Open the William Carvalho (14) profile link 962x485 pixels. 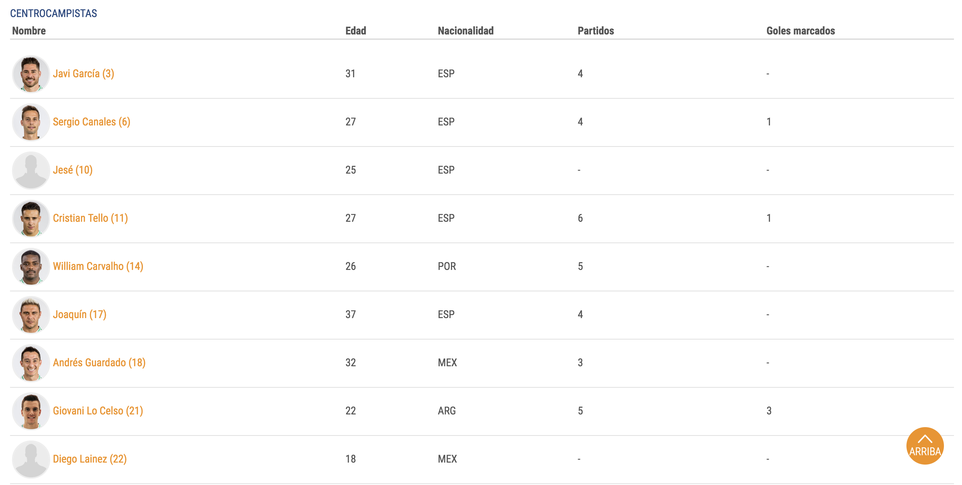(98, 266)
